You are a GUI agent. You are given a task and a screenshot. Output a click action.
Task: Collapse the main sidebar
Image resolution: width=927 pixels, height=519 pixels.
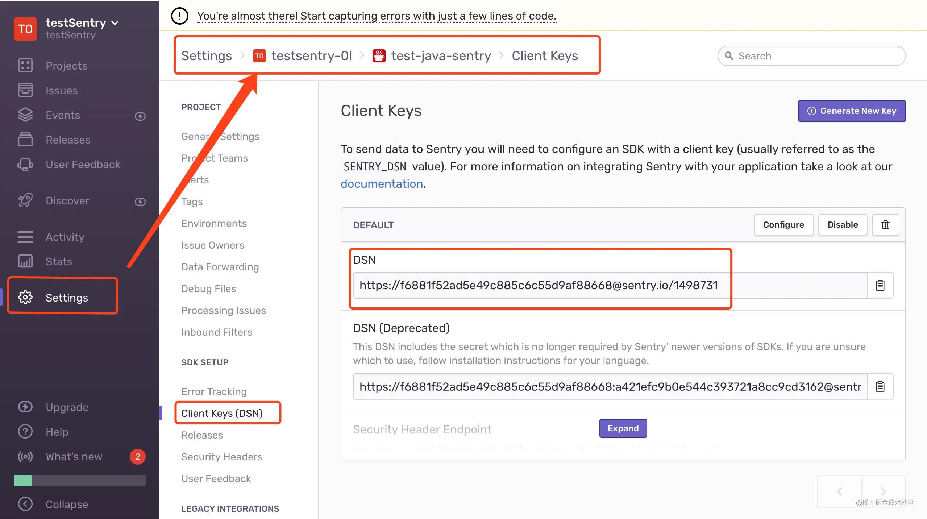pos(67,504)
